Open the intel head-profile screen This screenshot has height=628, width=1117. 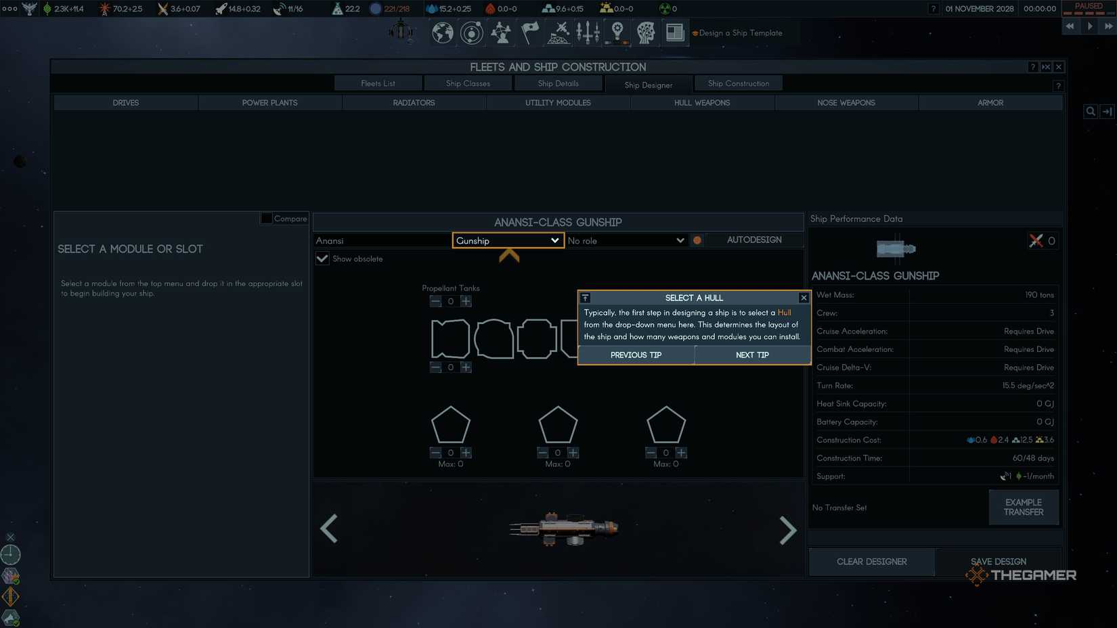(x=645, y=32)
